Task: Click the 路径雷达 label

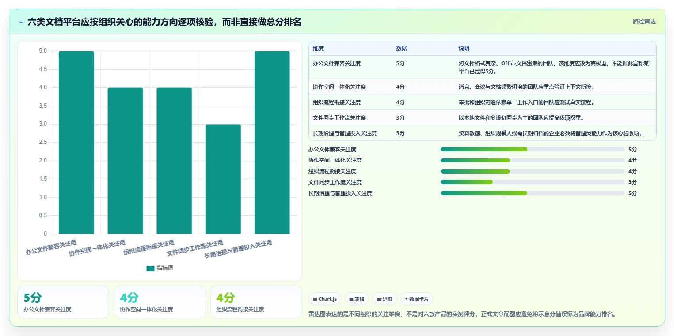Action: click(x=644, y=21)
